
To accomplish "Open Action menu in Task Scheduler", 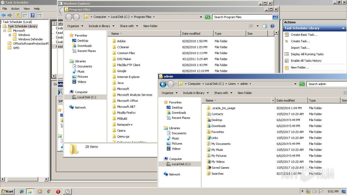I will 15,9.
